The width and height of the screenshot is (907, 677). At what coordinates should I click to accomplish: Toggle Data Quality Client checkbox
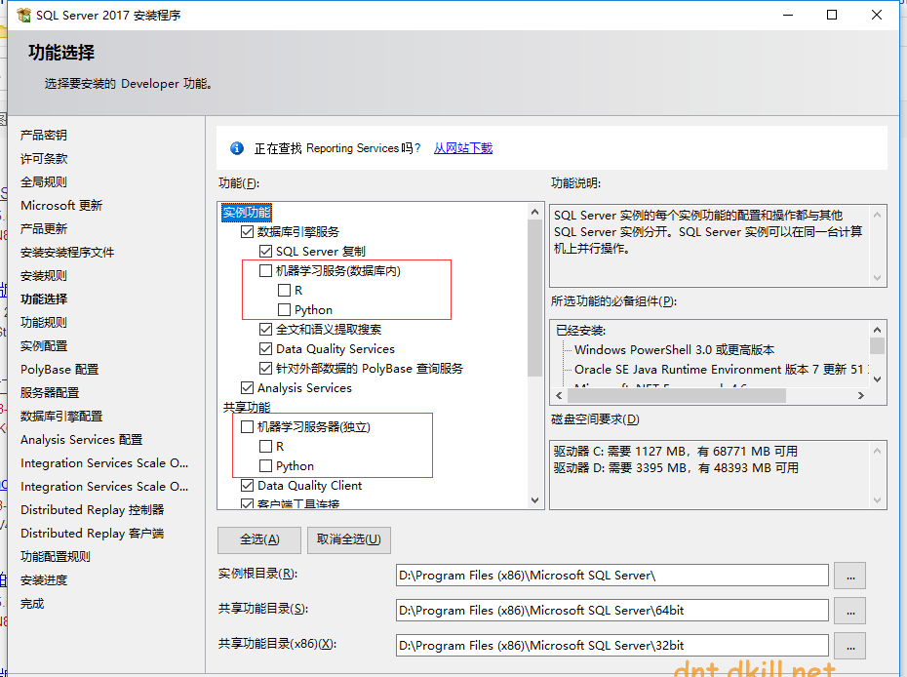[247, 486]
